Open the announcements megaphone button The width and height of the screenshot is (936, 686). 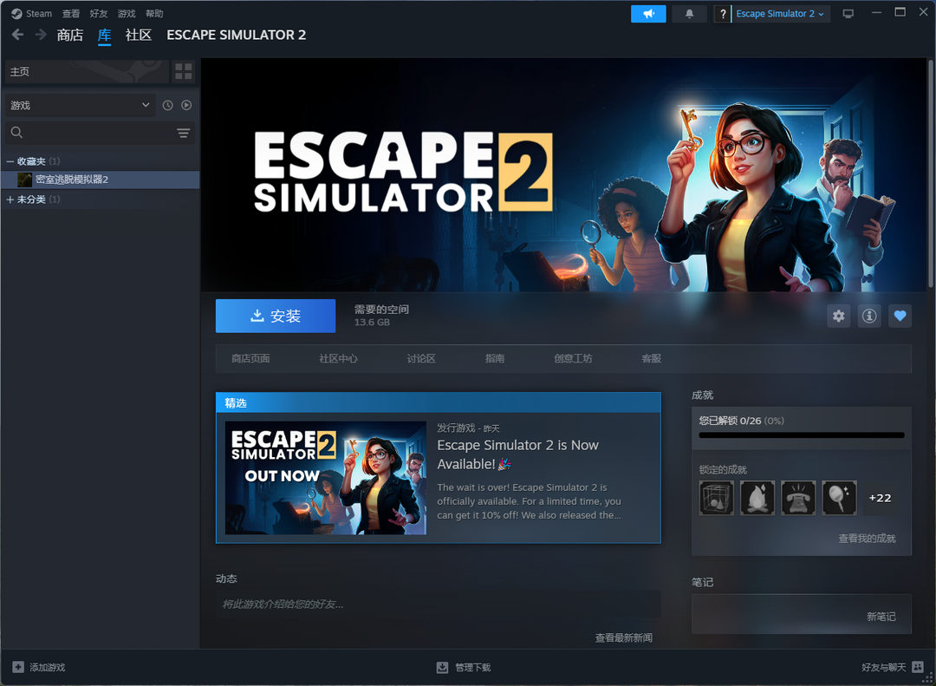(x=648, y=14)
